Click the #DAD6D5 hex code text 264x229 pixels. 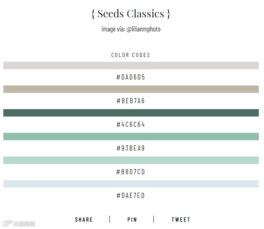[131, 77]
